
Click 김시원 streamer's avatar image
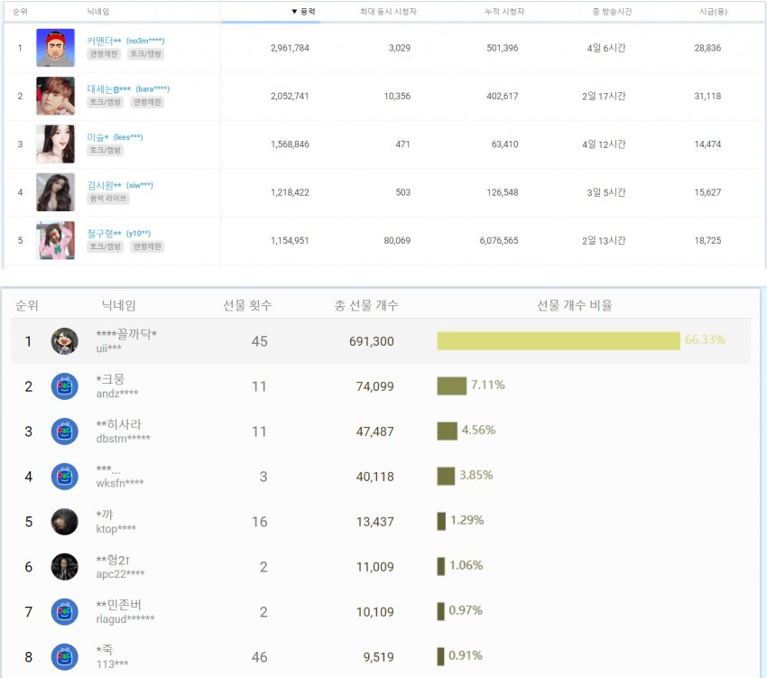pos(55,192)
